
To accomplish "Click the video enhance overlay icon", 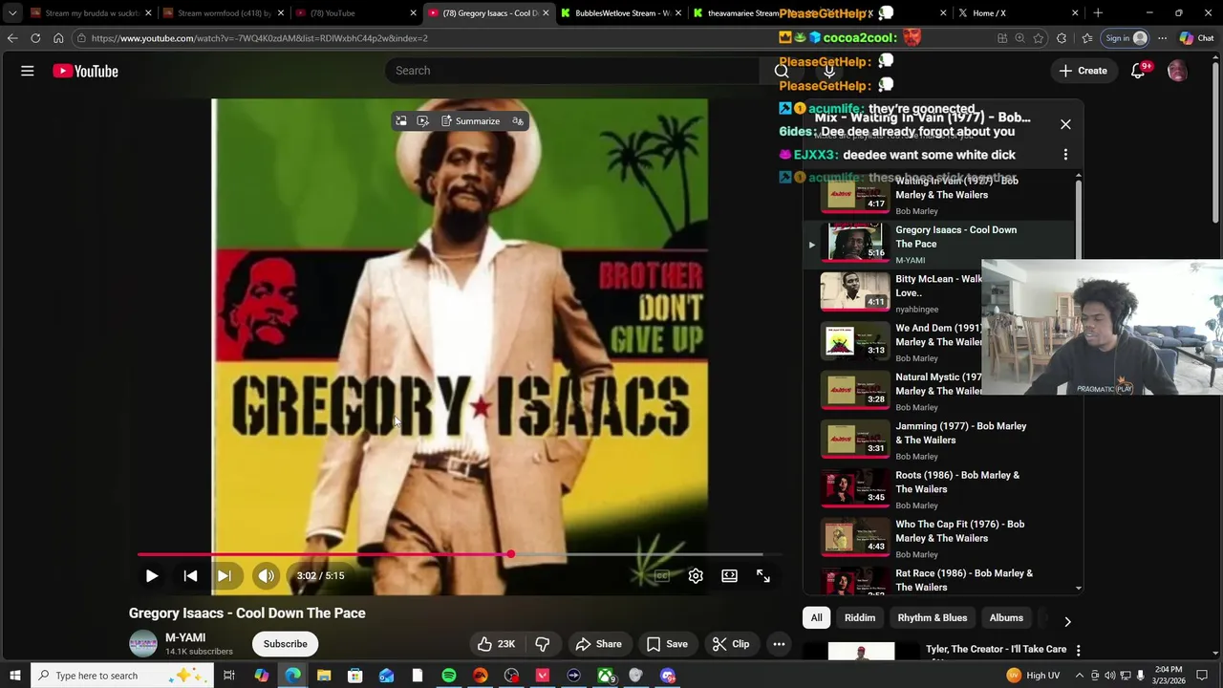I will 423,121.
